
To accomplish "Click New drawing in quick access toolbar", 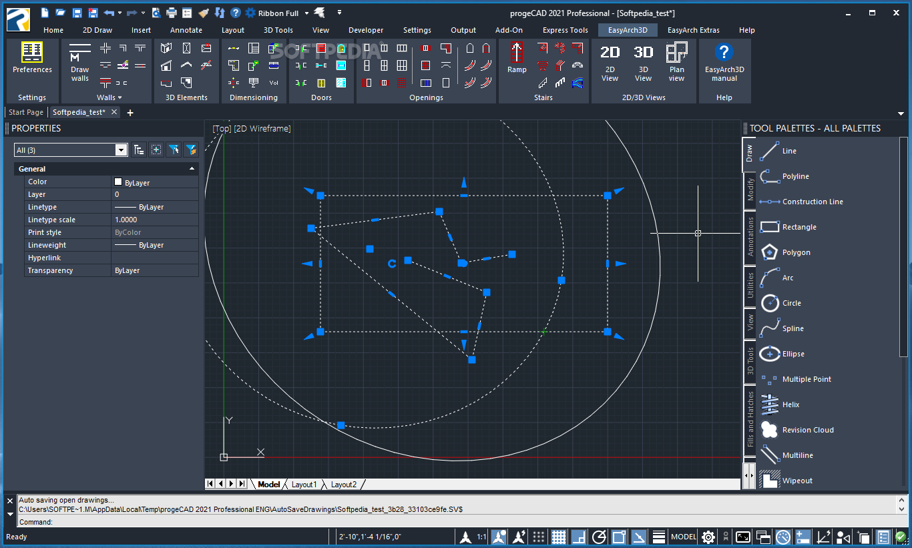I will coord(45,13).
